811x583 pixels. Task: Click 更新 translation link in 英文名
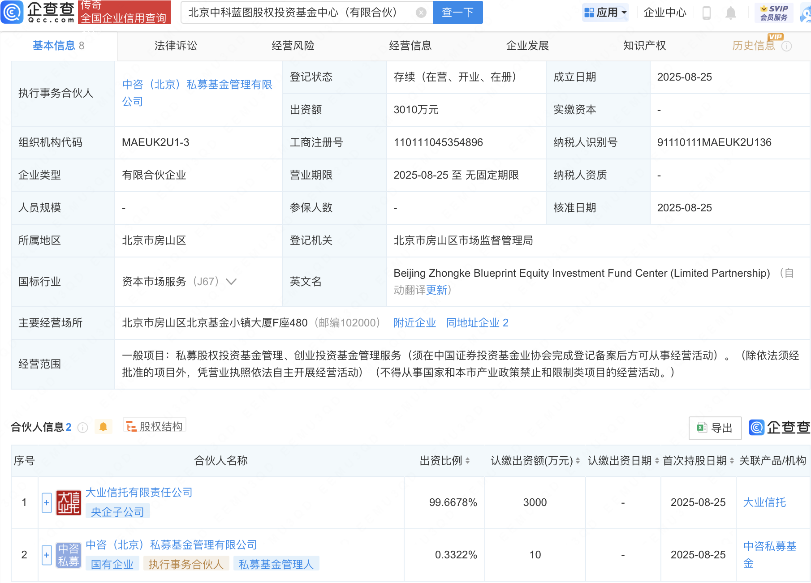point(436,290)
